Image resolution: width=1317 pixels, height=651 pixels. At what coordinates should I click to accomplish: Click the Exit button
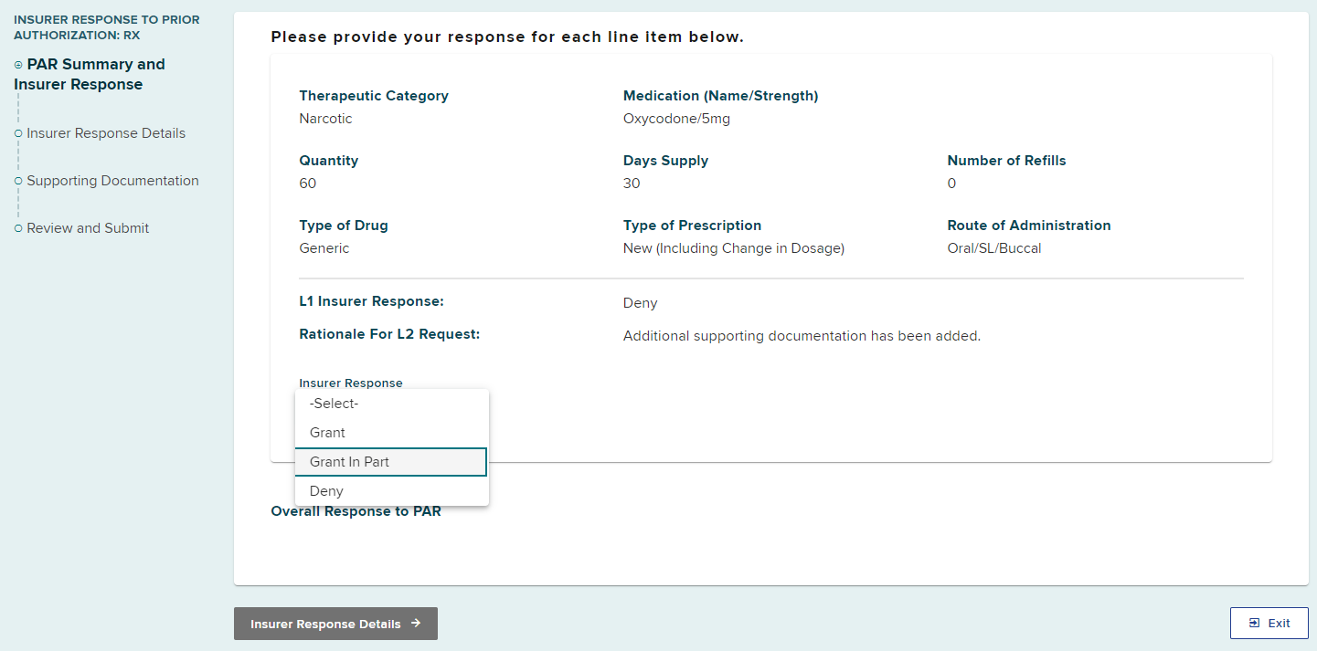(x=1269, y=624)
